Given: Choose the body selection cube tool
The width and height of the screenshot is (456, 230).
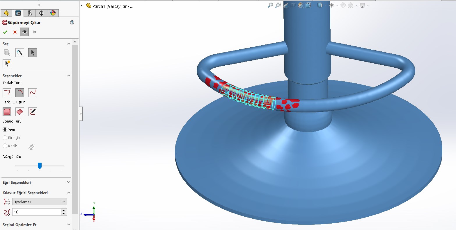Looking at the screenshot, I should [x=7, y=53].
